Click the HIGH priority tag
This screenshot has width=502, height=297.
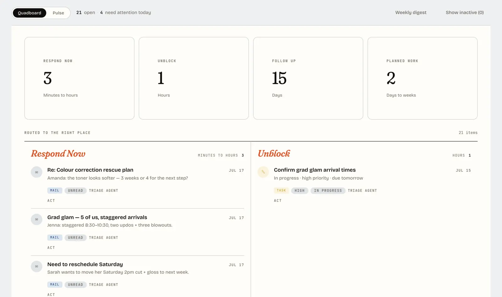click(300, 191)
